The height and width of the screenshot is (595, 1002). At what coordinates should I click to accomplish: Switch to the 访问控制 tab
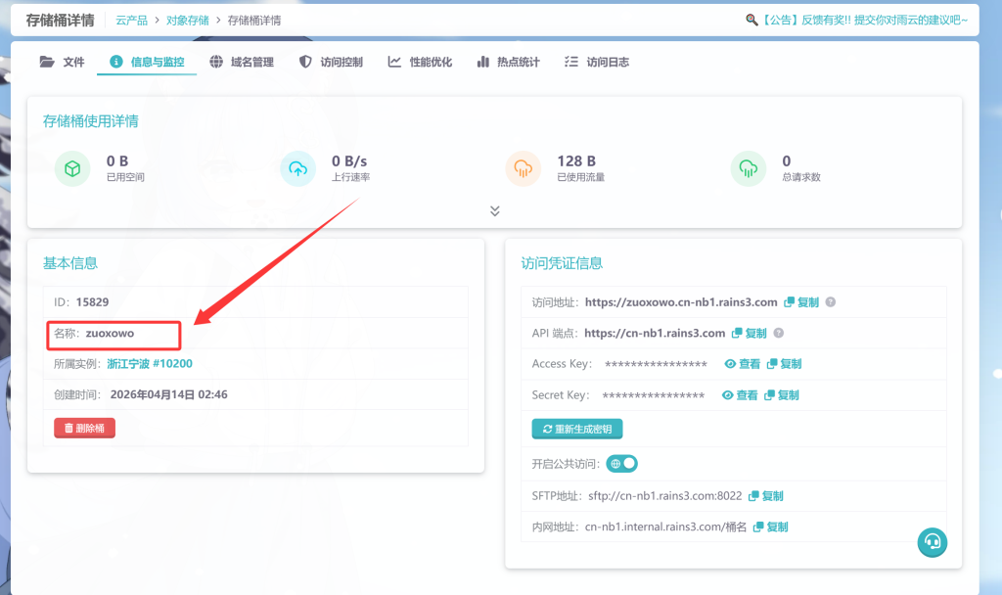click(x=331, y=62)
